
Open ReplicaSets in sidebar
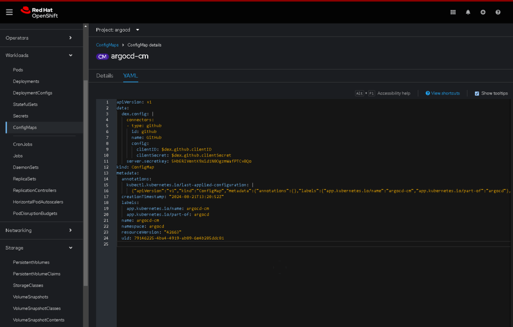pos(25,178)
